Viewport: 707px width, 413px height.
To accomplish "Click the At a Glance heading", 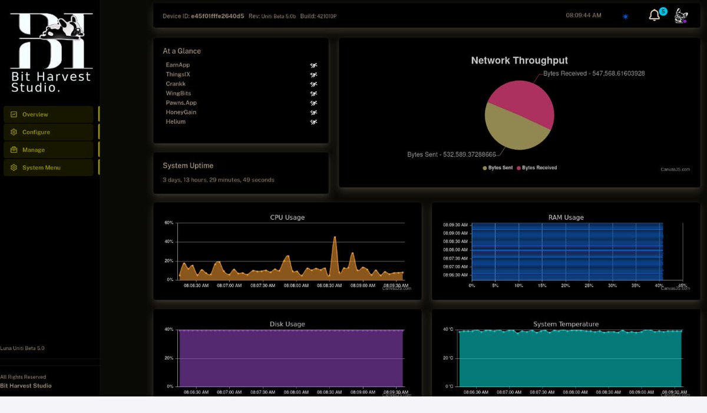I will [x=182, y=51].
